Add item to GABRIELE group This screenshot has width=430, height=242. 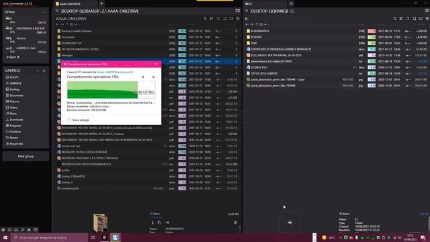point(44,71)
